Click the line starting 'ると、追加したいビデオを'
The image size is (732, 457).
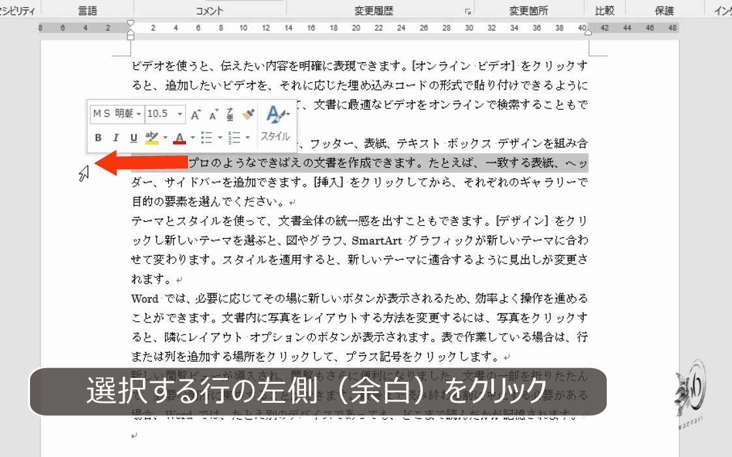click(x=359, y=86)
